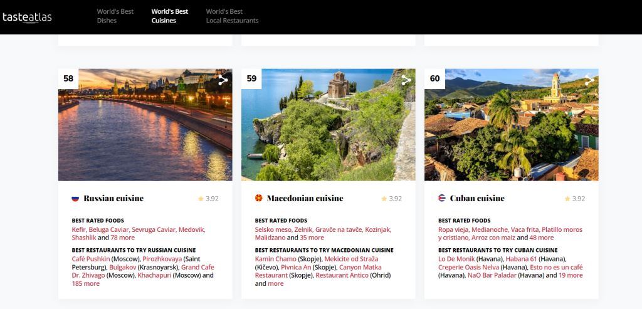
Task: Open World's Best Cuisines tab
Action: click(169, 16)
